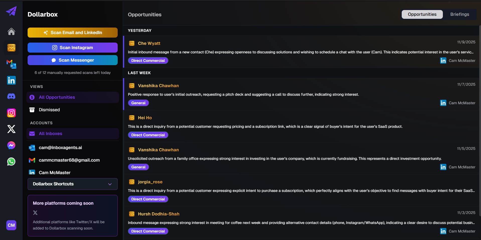
Task: Open the jorgia_rose opportunity entry
Action: point(150,182)
